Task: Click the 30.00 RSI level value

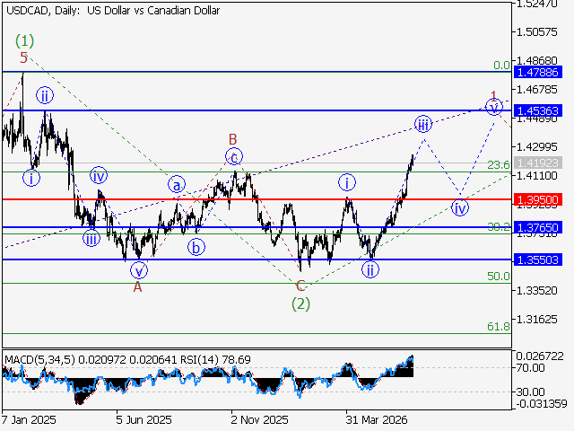Action: tap(531, 392)
